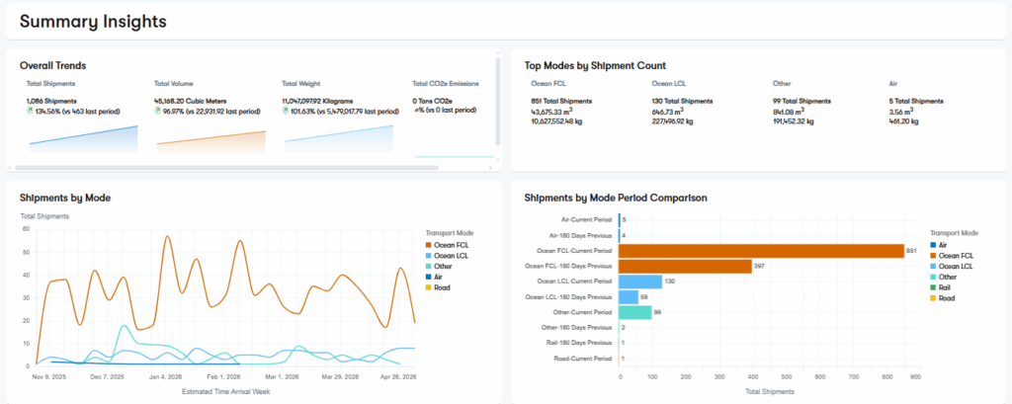Click the '43,675.33 m3' volume value

[x=553, y=111]
